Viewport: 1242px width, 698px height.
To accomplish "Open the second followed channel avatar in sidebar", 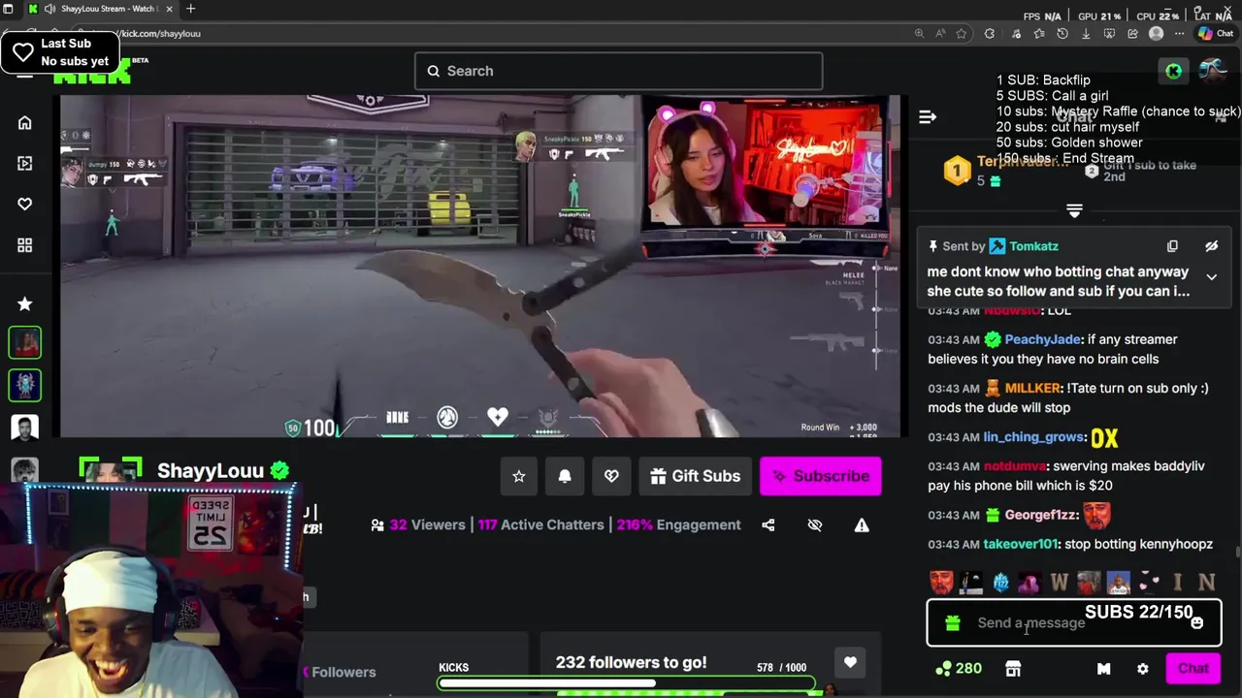I will pyautogui.click(x=25, y=385).
